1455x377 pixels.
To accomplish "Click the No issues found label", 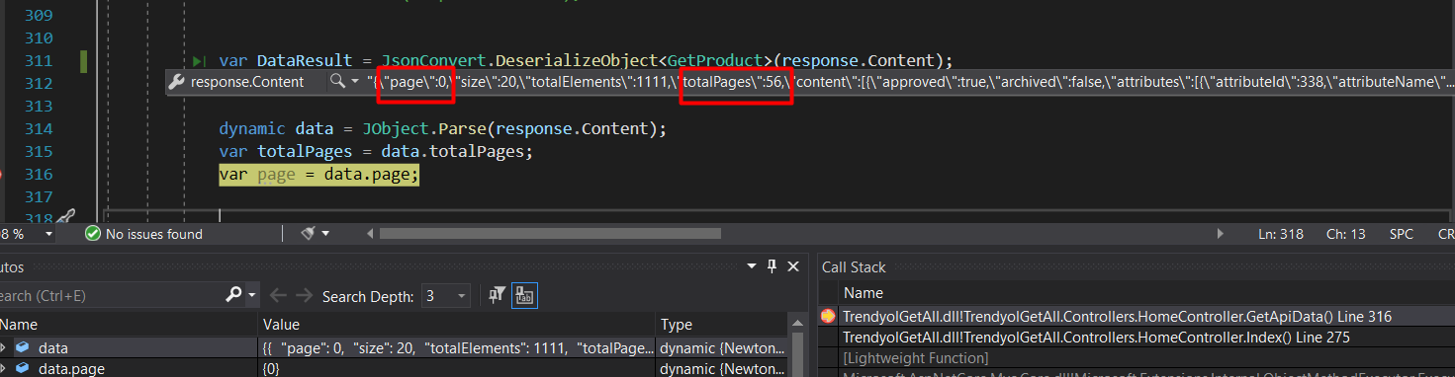I will (154, 234).
